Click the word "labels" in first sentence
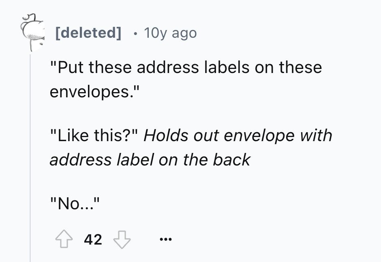 (x=227, y=67)
